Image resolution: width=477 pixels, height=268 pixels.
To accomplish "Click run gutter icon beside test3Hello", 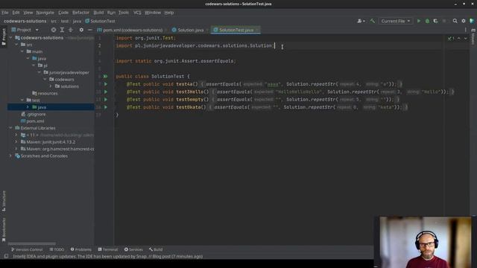I will [106, 92].
